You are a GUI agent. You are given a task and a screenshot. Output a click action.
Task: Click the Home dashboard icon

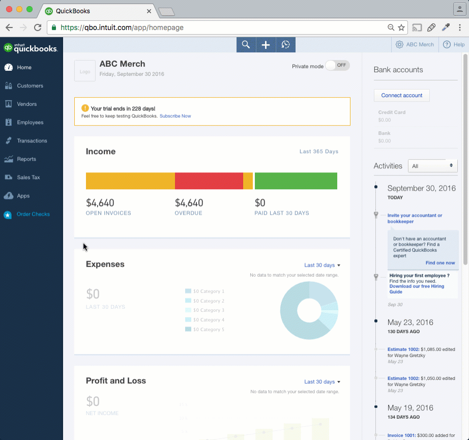(9, 67)
